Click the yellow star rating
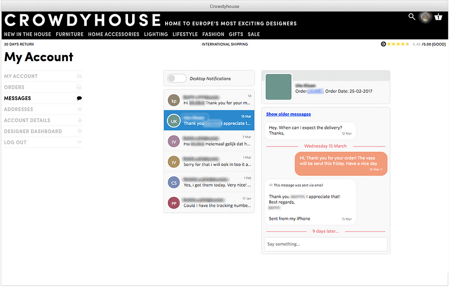This screenshot has height=287, width=449. pyautogui.click(x=398, y=44)
